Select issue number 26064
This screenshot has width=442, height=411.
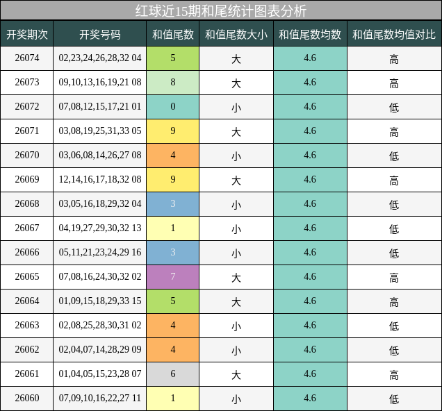[x=27, y=301]
